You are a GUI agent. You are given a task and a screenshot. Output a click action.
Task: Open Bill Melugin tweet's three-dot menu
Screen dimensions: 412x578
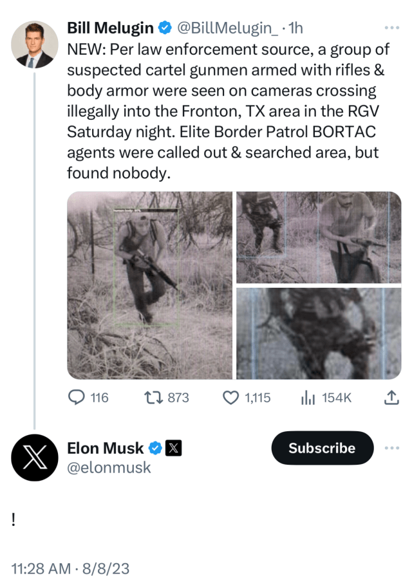pos(392,28)
